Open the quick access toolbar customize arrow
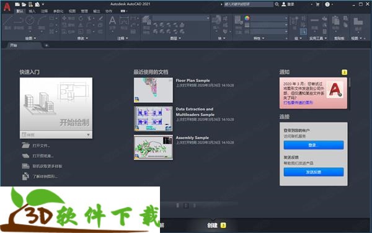 (x=43, y=4)
